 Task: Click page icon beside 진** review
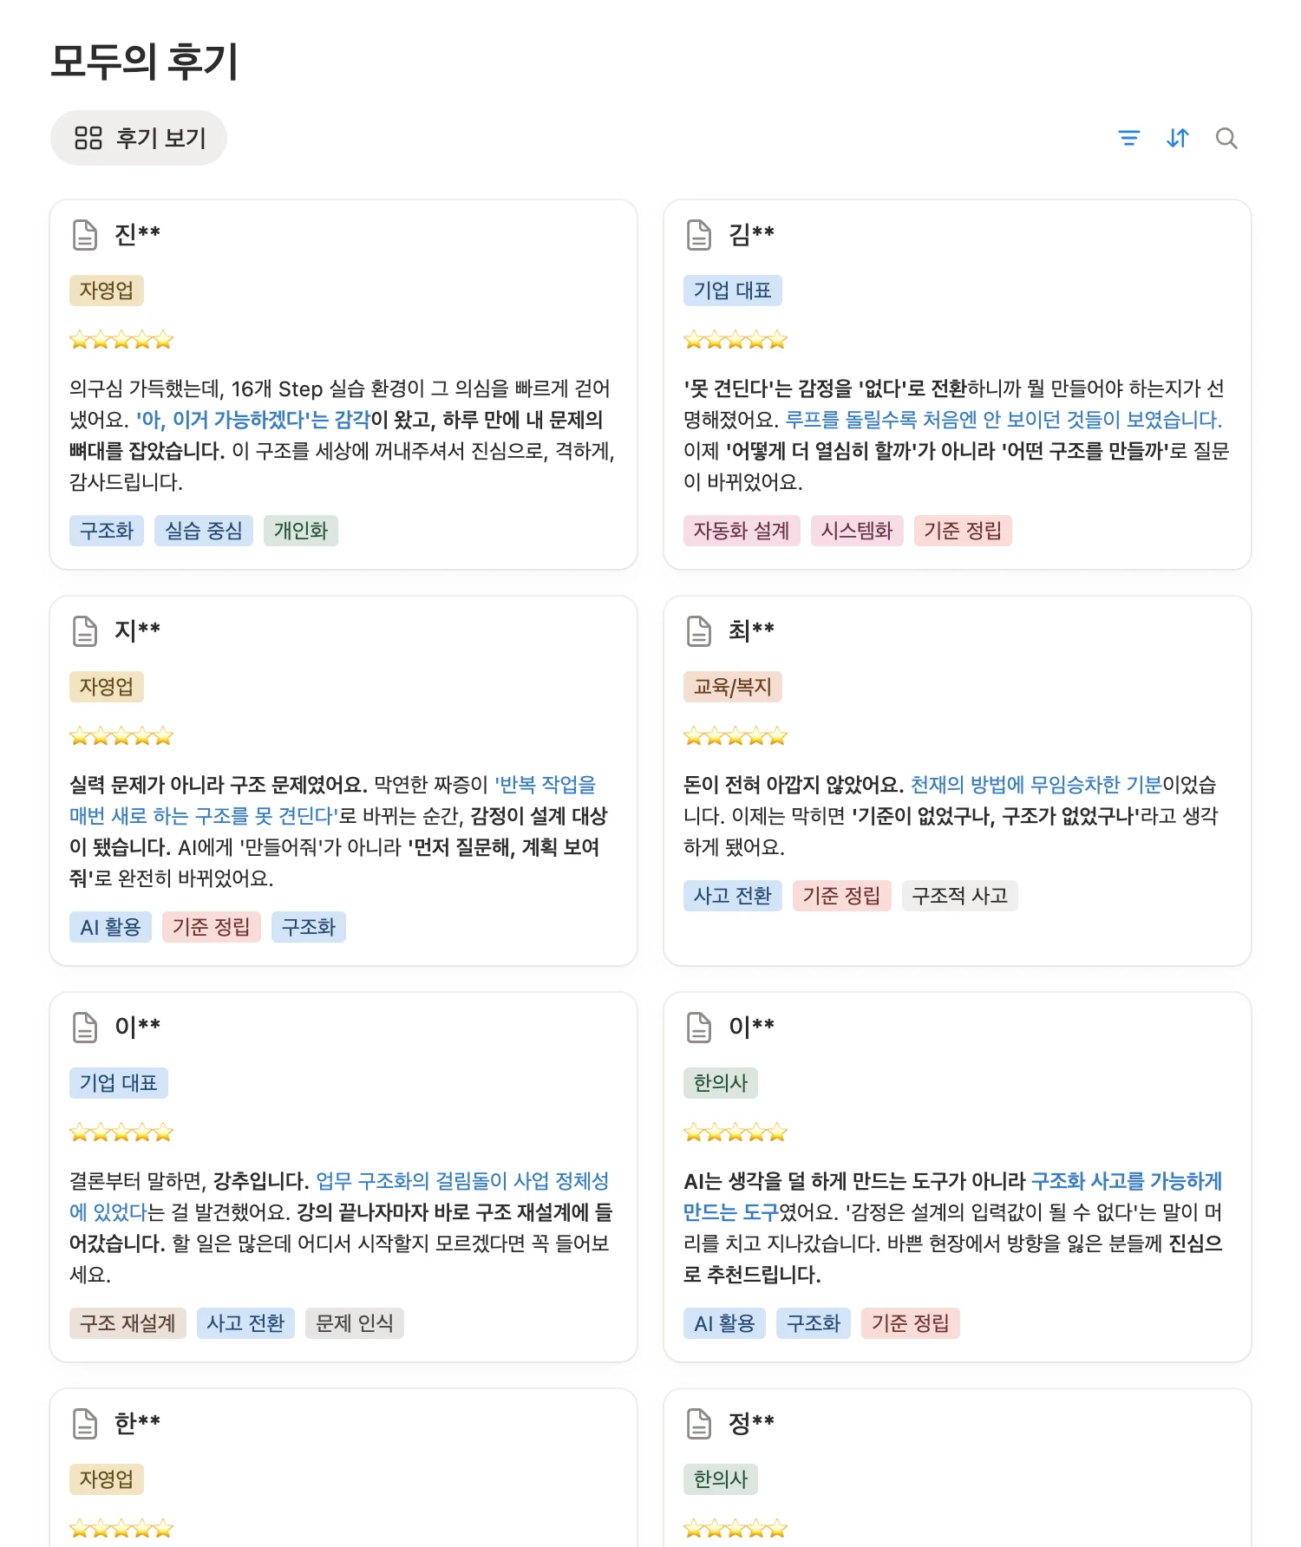(85, 234)
